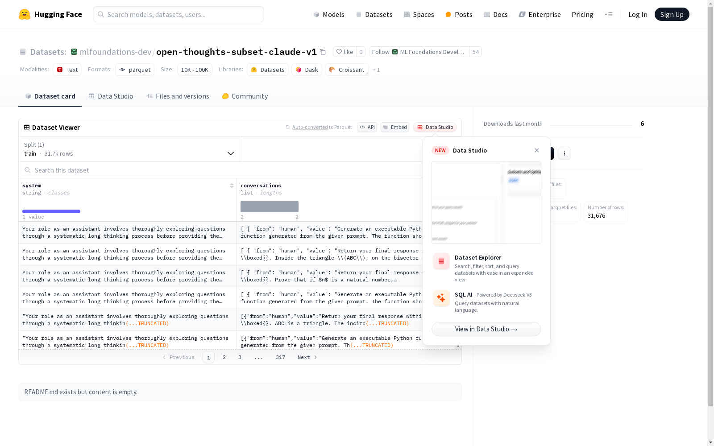
Task: Switch to the Data Studio tab
Action: pyautogui.click(x=111, y=96)
